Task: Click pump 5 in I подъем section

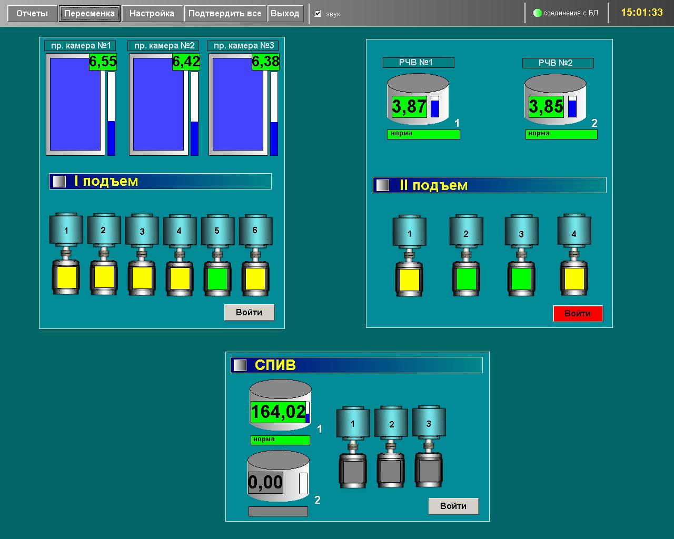Action: pyautogui.click(x=217, y=255)
